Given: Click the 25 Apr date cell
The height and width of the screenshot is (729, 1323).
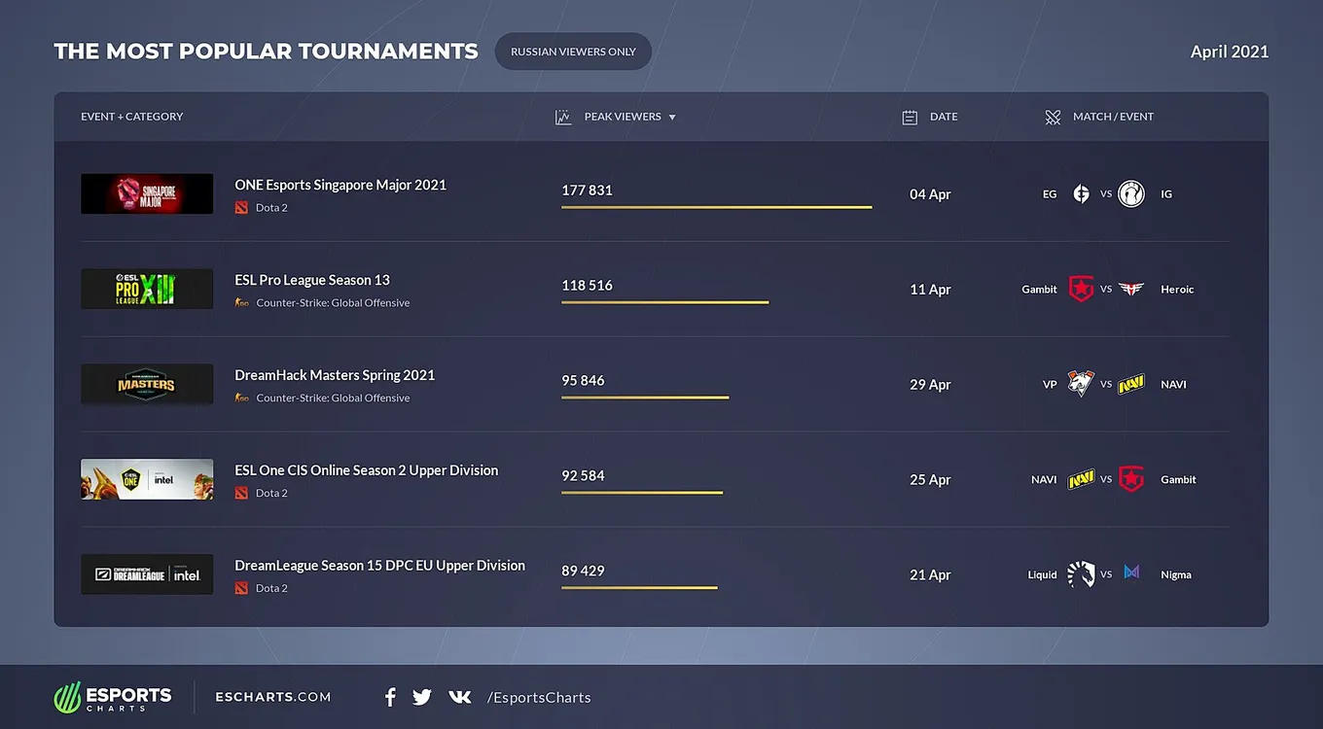Looking at the screenshot, I should (930, 480).
